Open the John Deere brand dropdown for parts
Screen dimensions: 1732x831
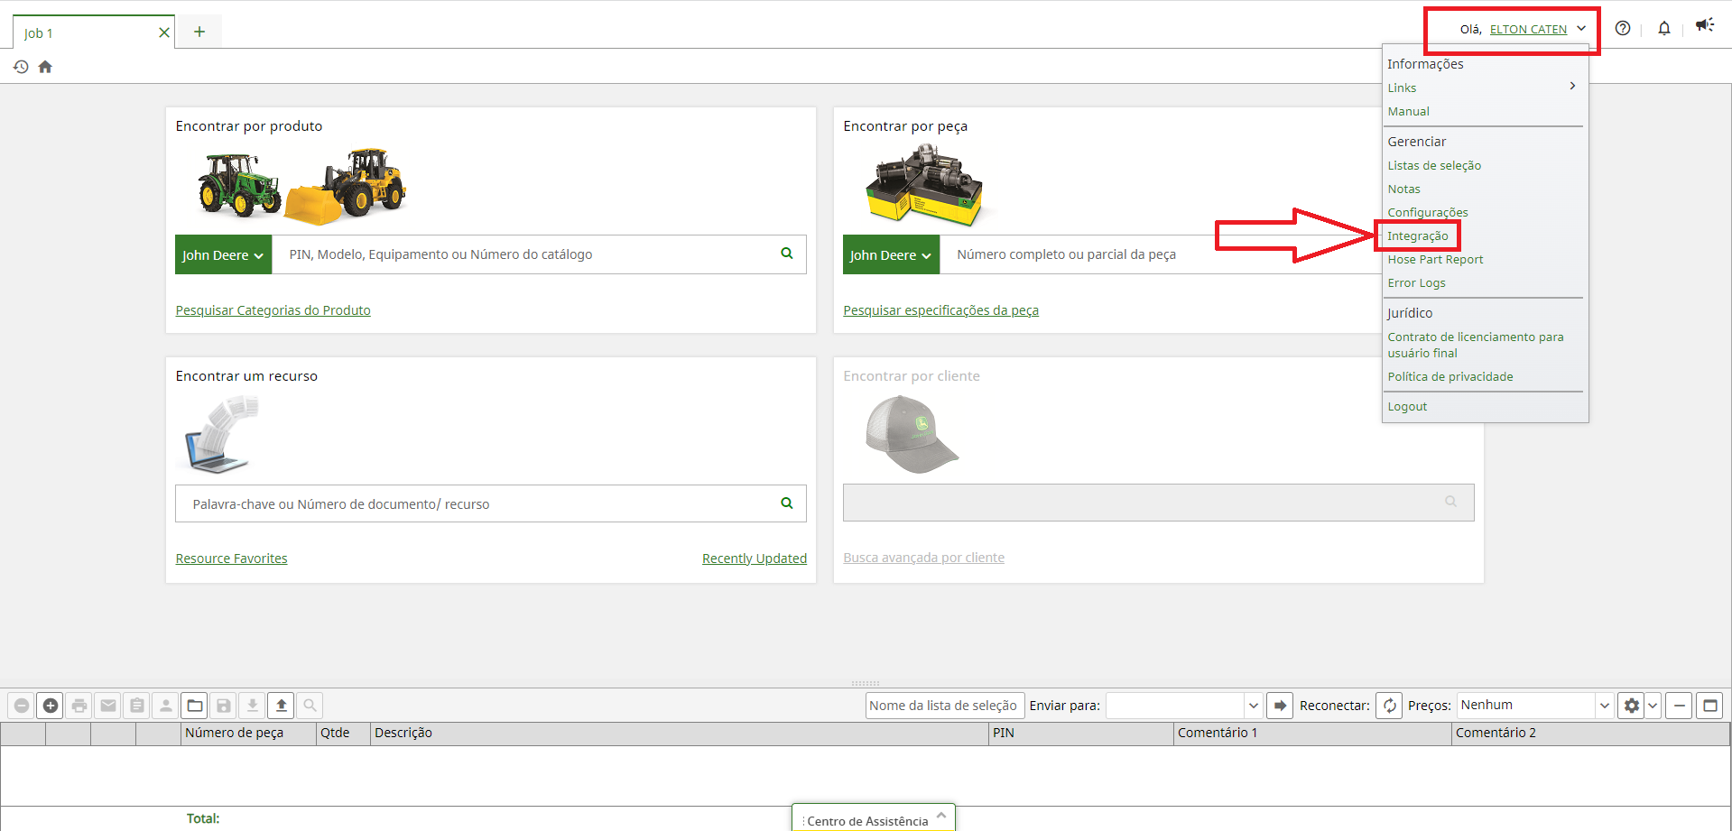click(891, 254)
